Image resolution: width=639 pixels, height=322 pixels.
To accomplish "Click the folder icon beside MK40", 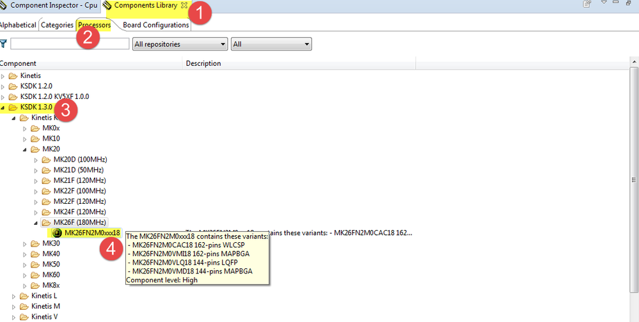I will click(35, 254).
